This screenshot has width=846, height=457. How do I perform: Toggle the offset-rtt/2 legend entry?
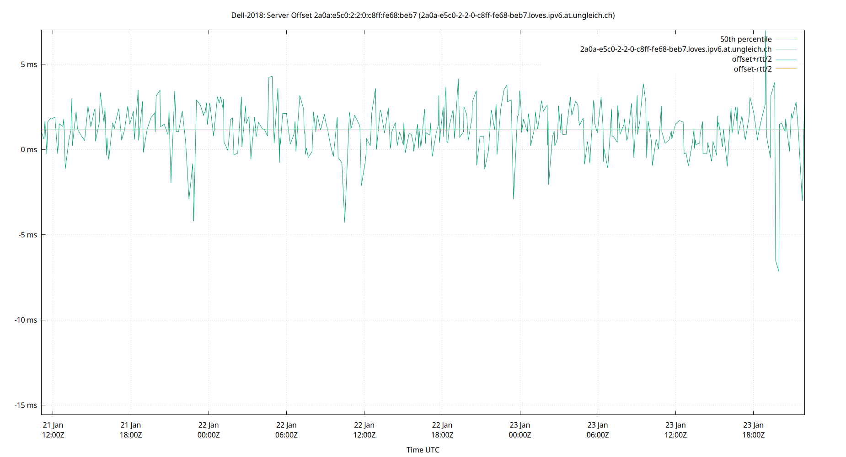click(x=751, y=69)
